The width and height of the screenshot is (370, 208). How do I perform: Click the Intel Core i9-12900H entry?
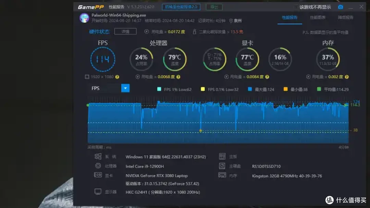pyautogui.click(x=145, y=166)
